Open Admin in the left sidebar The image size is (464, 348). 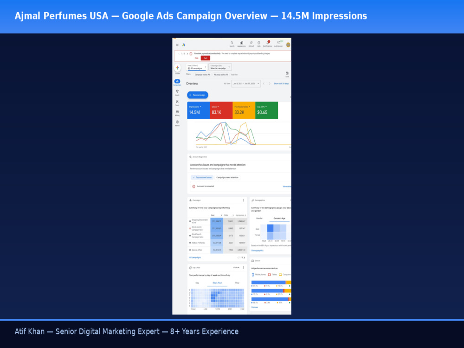point(177,123)
